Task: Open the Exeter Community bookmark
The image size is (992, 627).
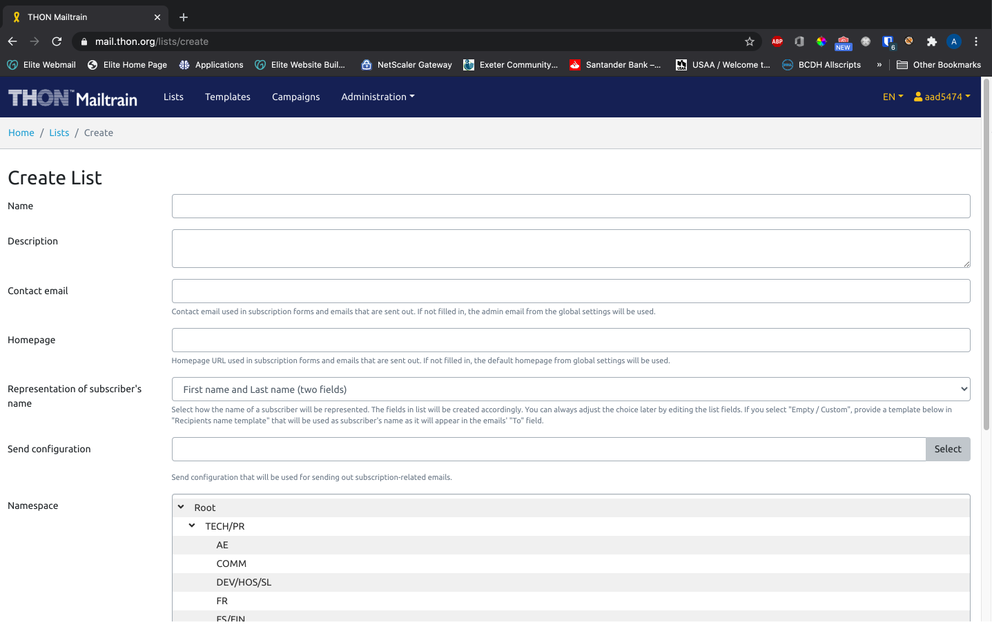Action: point(511,65)
